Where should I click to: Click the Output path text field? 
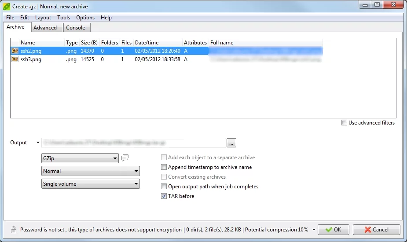(134, 143)
